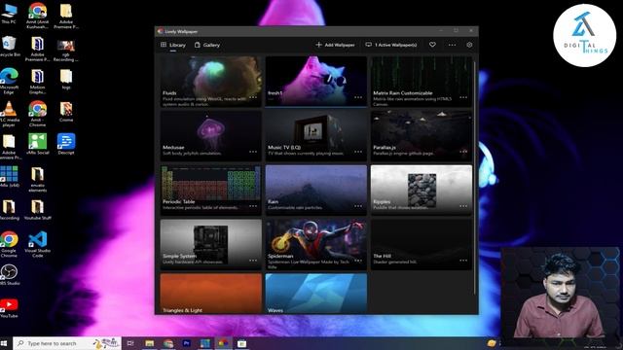Viewport: 623px width, 350px height.
Task: Pick the Periodic Table wallpaper
Action: click(x=211, y=191)
